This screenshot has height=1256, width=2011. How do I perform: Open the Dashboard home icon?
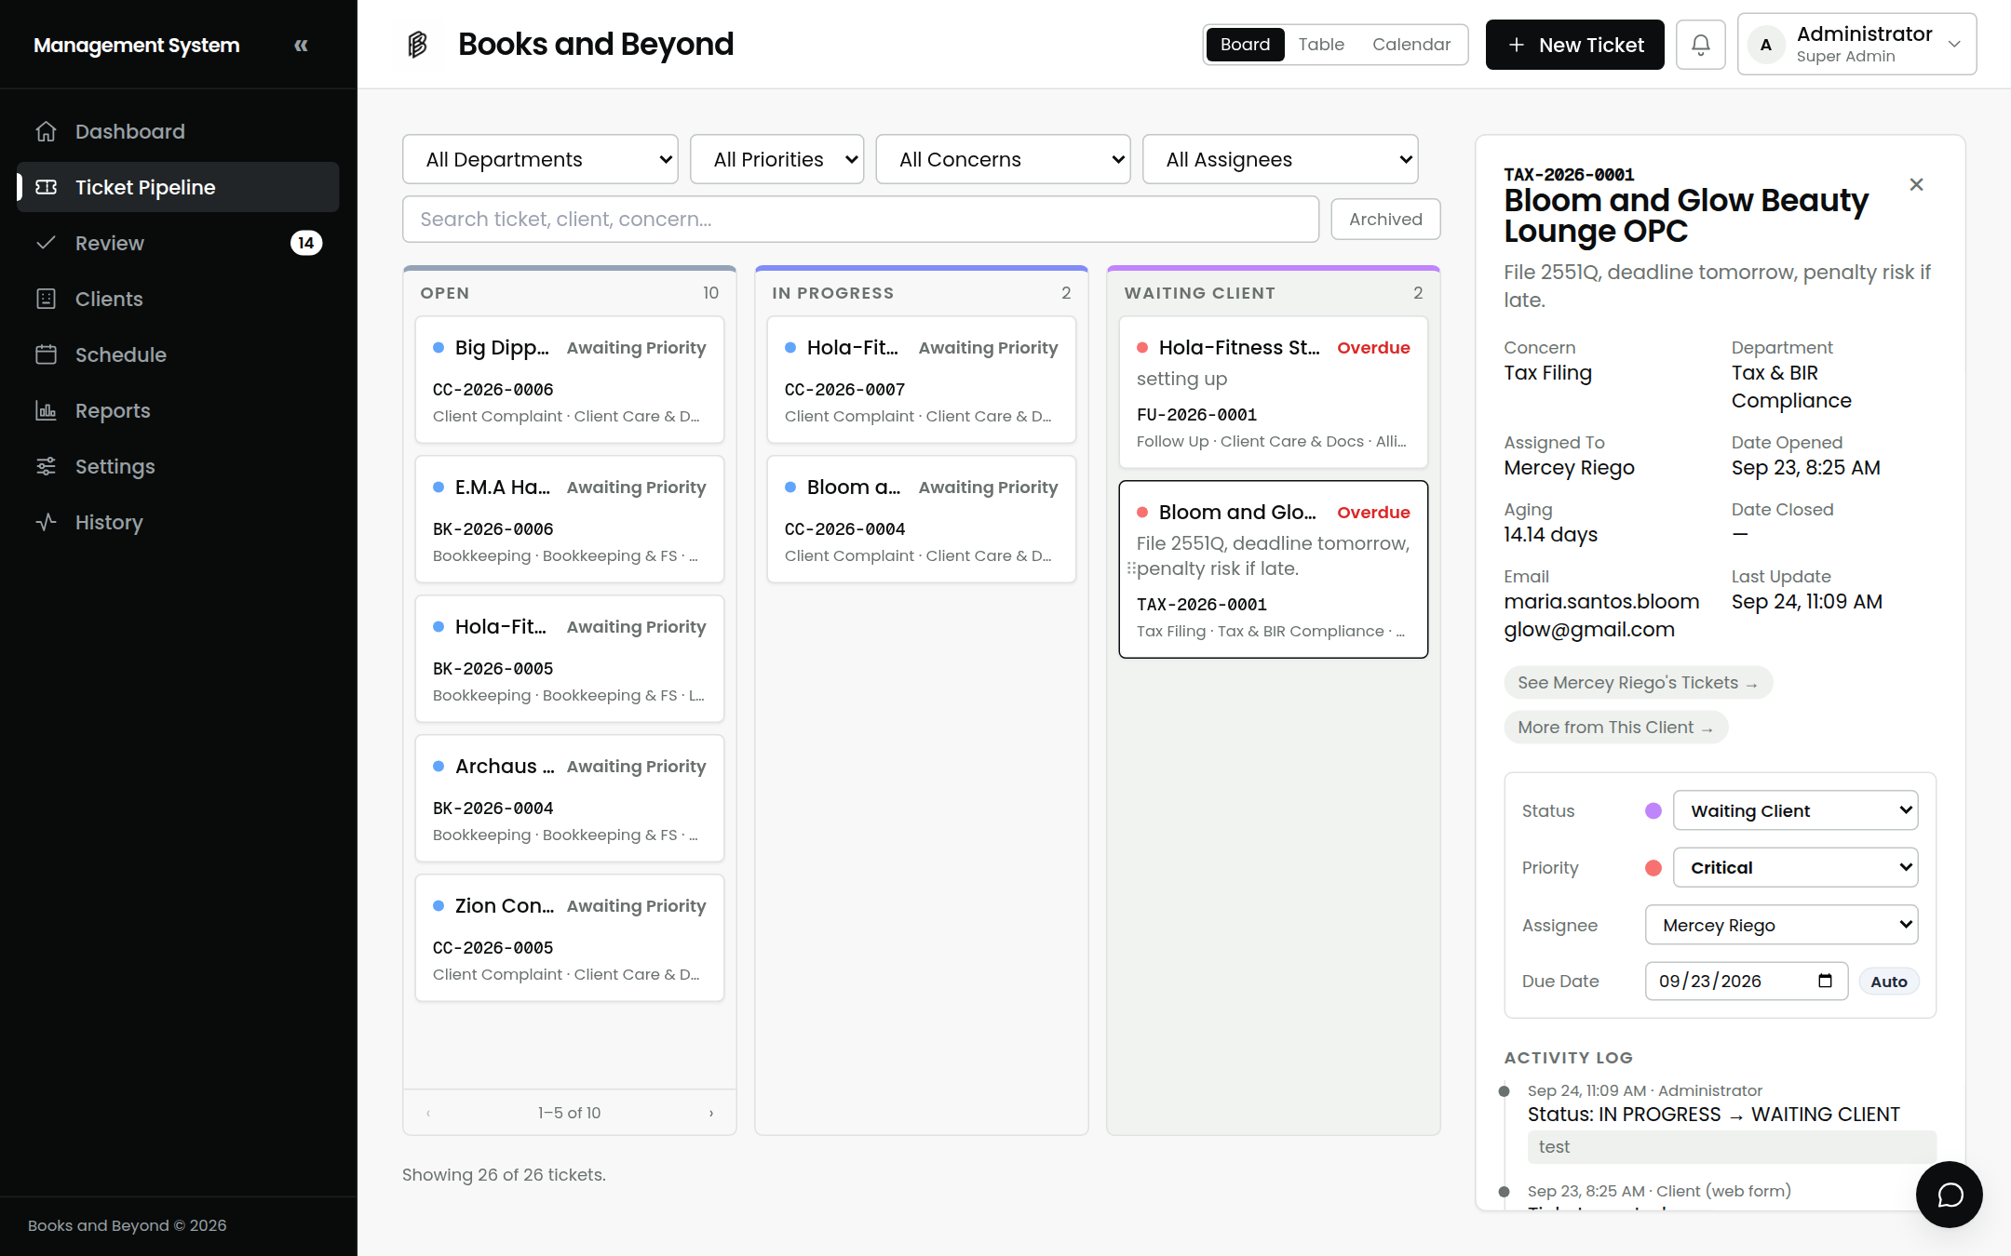[x=47, y=131]
